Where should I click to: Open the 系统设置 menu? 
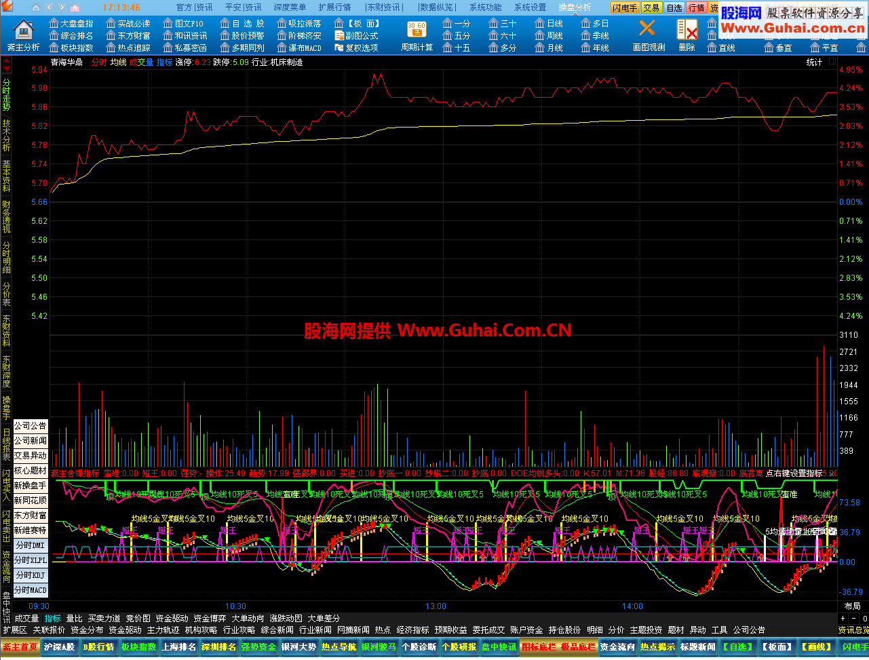[x=530, y=7]
